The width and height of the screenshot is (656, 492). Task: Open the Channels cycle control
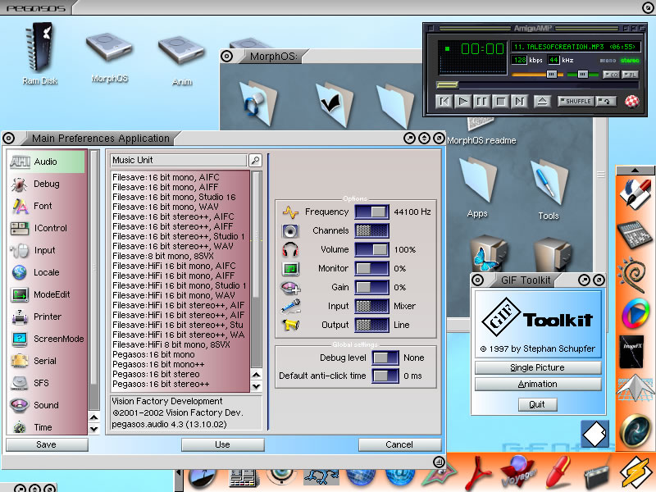point(372,230)
